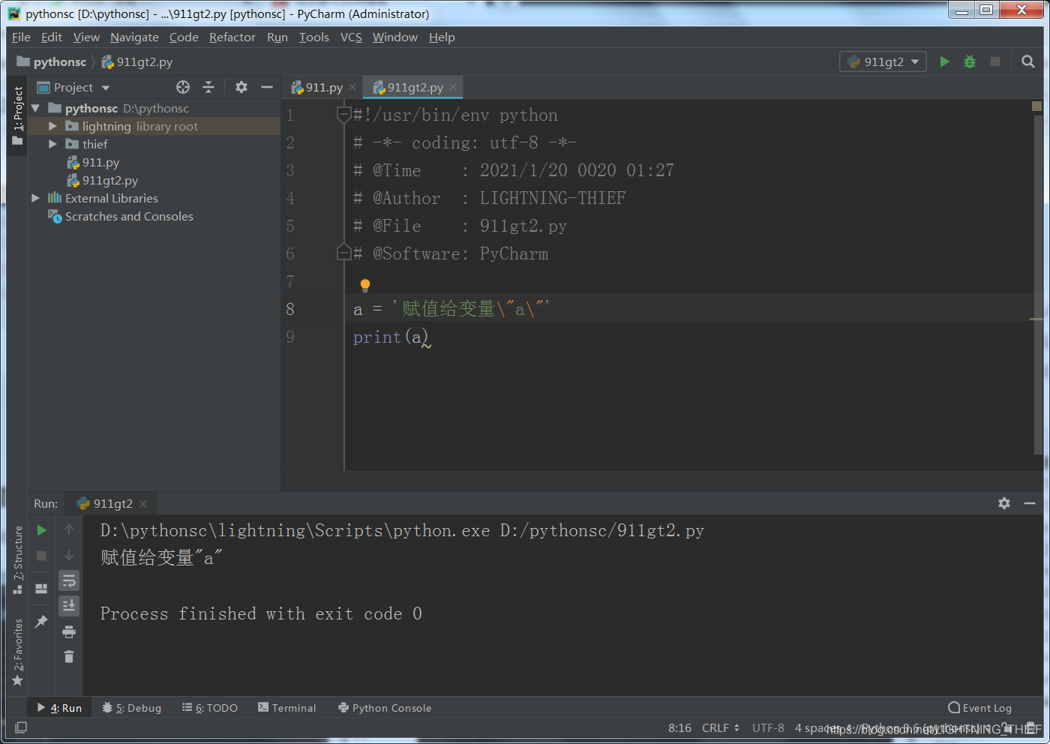Click the UTF-8 encoding selector

tap(768, 727)
